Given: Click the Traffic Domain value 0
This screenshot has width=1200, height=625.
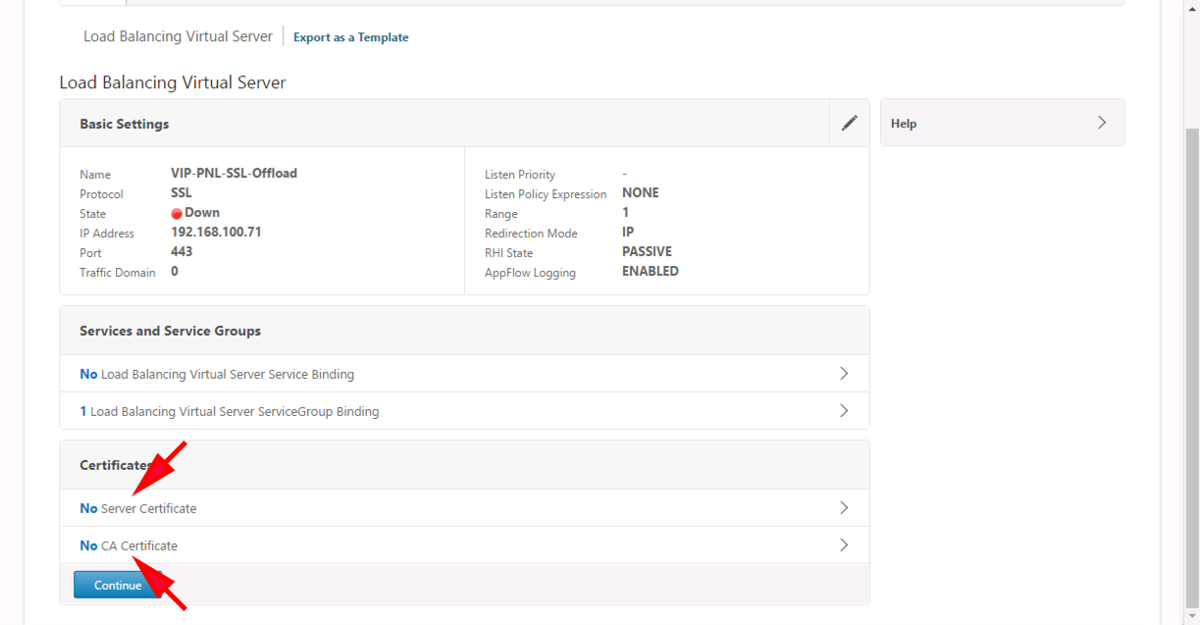Looking at the screenshot, I should click(x=175, y=272).
